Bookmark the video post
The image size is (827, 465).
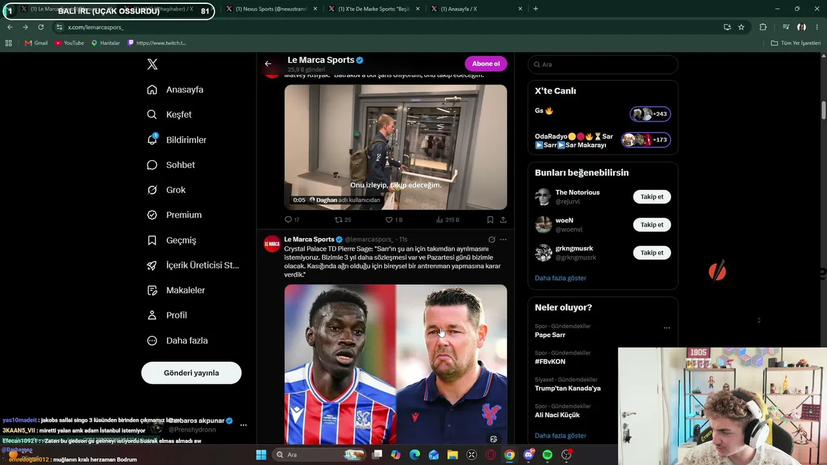click(490, 220)
